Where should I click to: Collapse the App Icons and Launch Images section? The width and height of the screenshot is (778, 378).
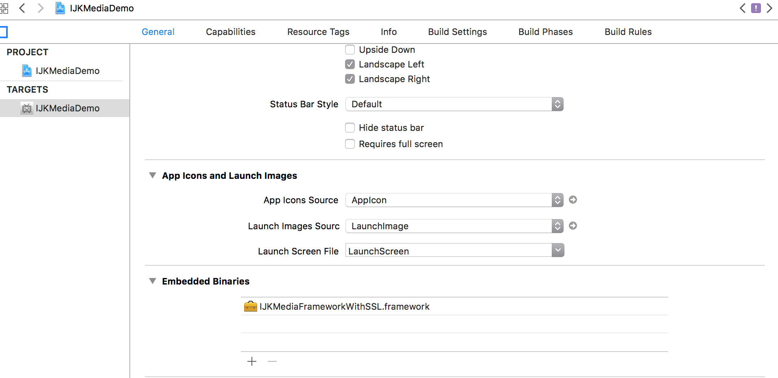153,176
